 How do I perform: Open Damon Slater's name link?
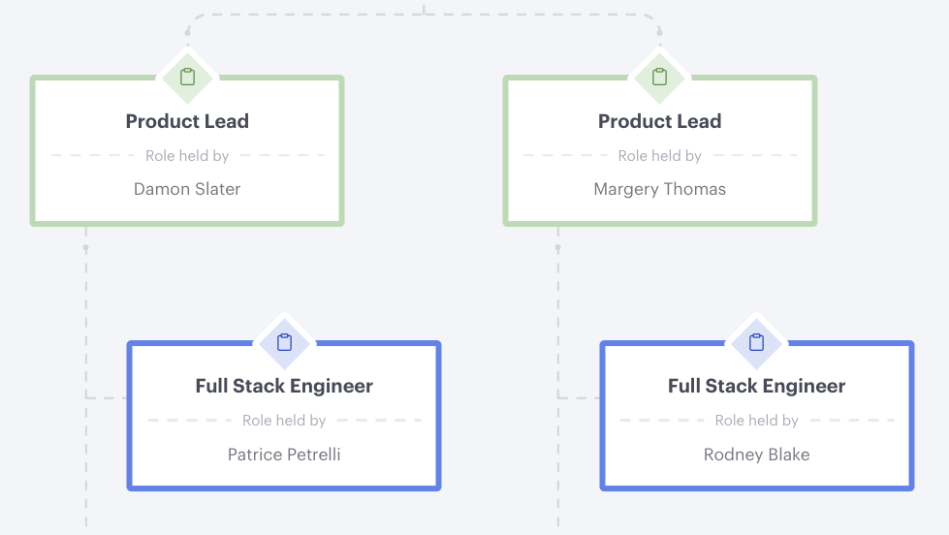click(187, 189)
